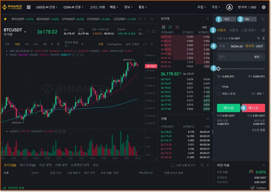The image size is (271, 192).
Task: Show both bids and asks order book view
Action: 164,27
